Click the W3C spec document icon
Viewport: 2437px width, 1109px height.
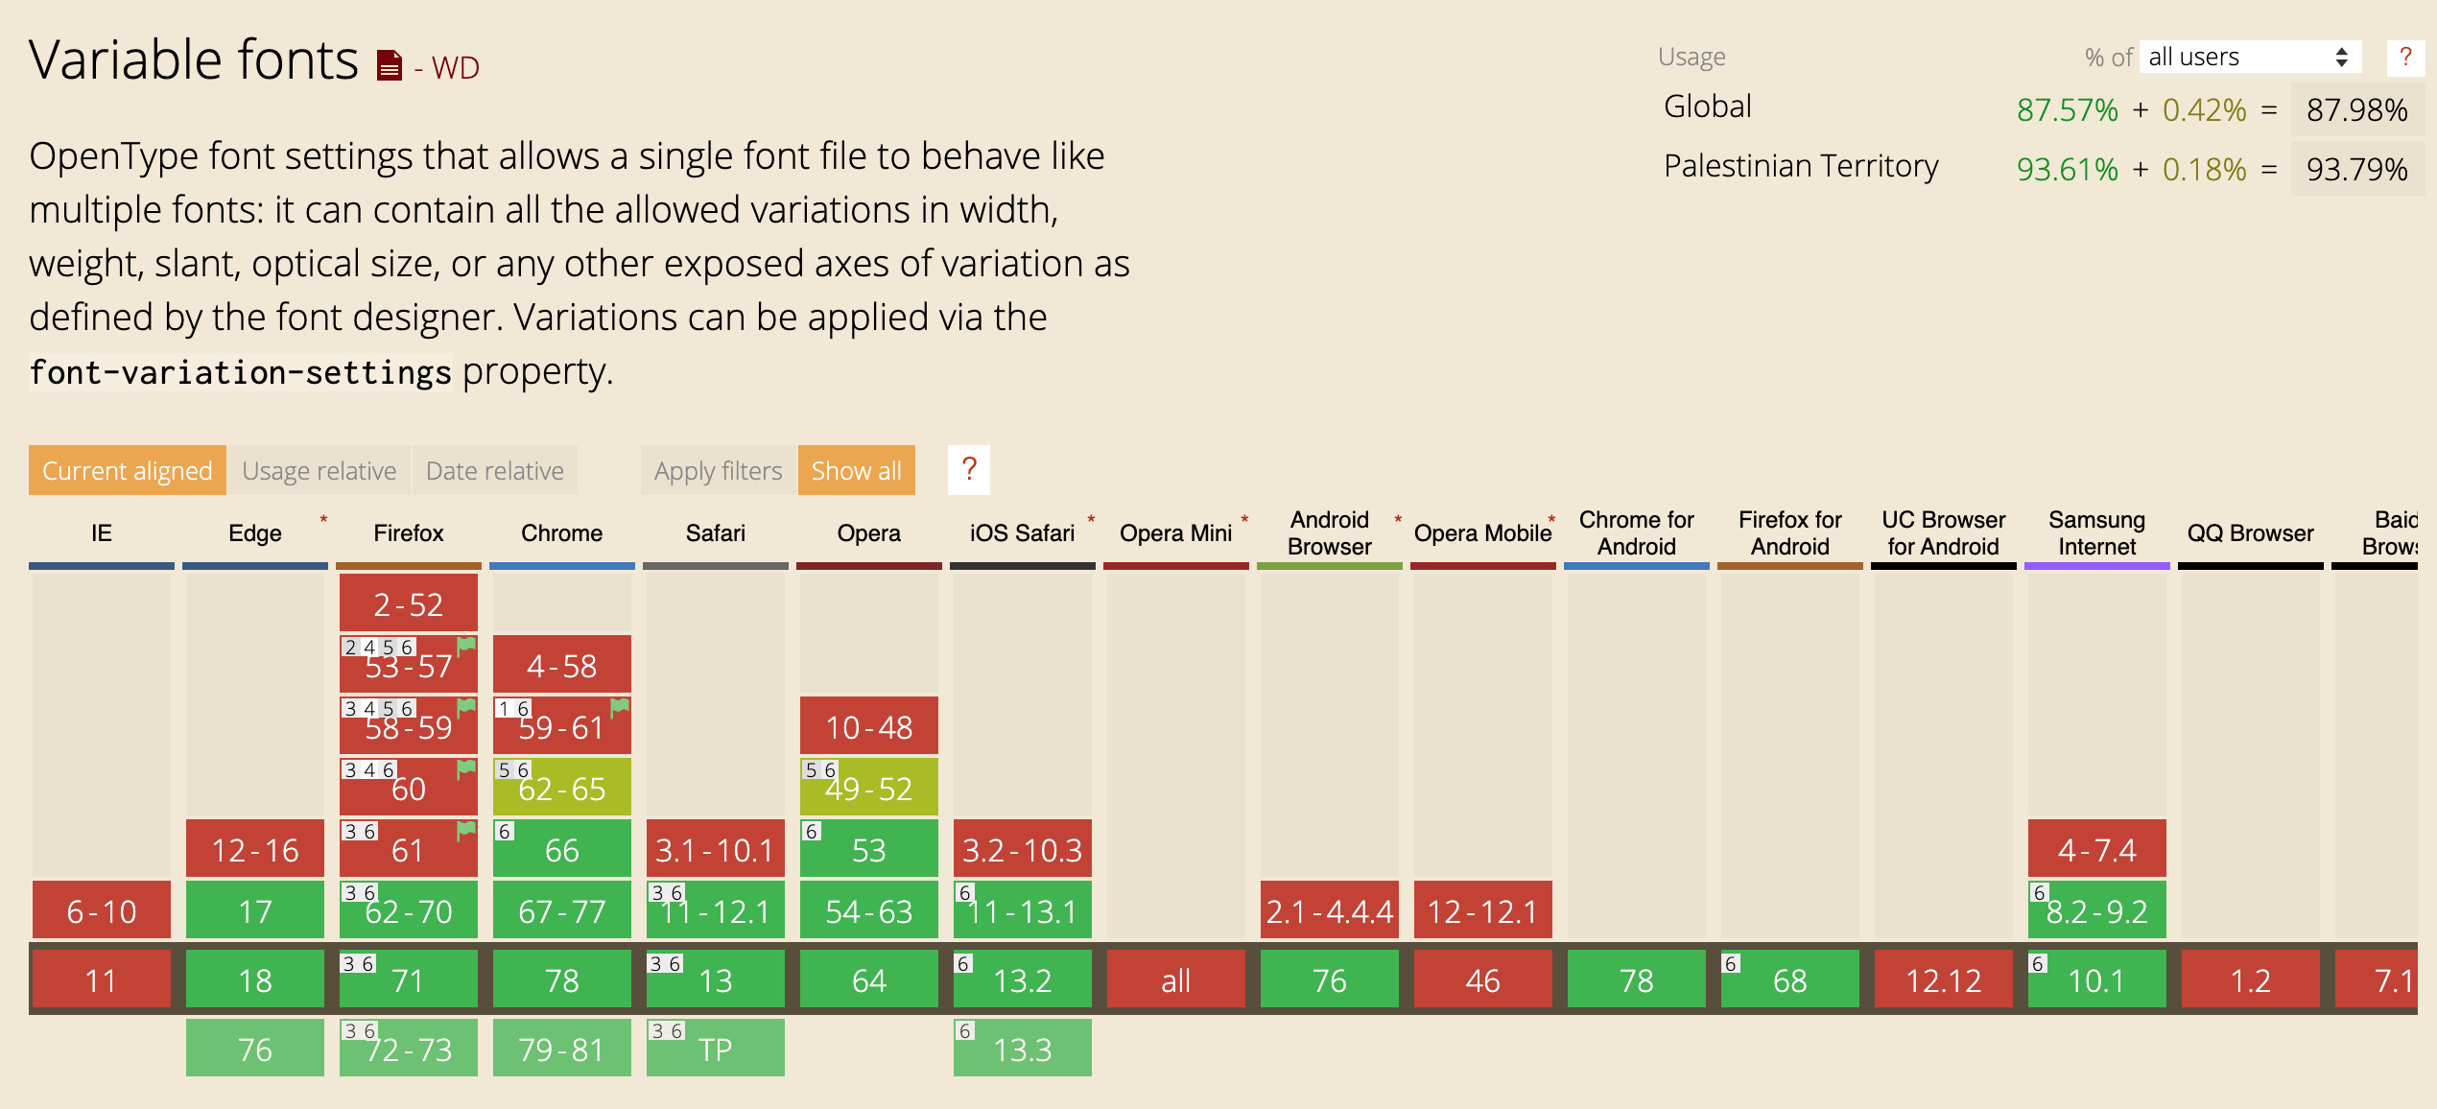point(390,65)
